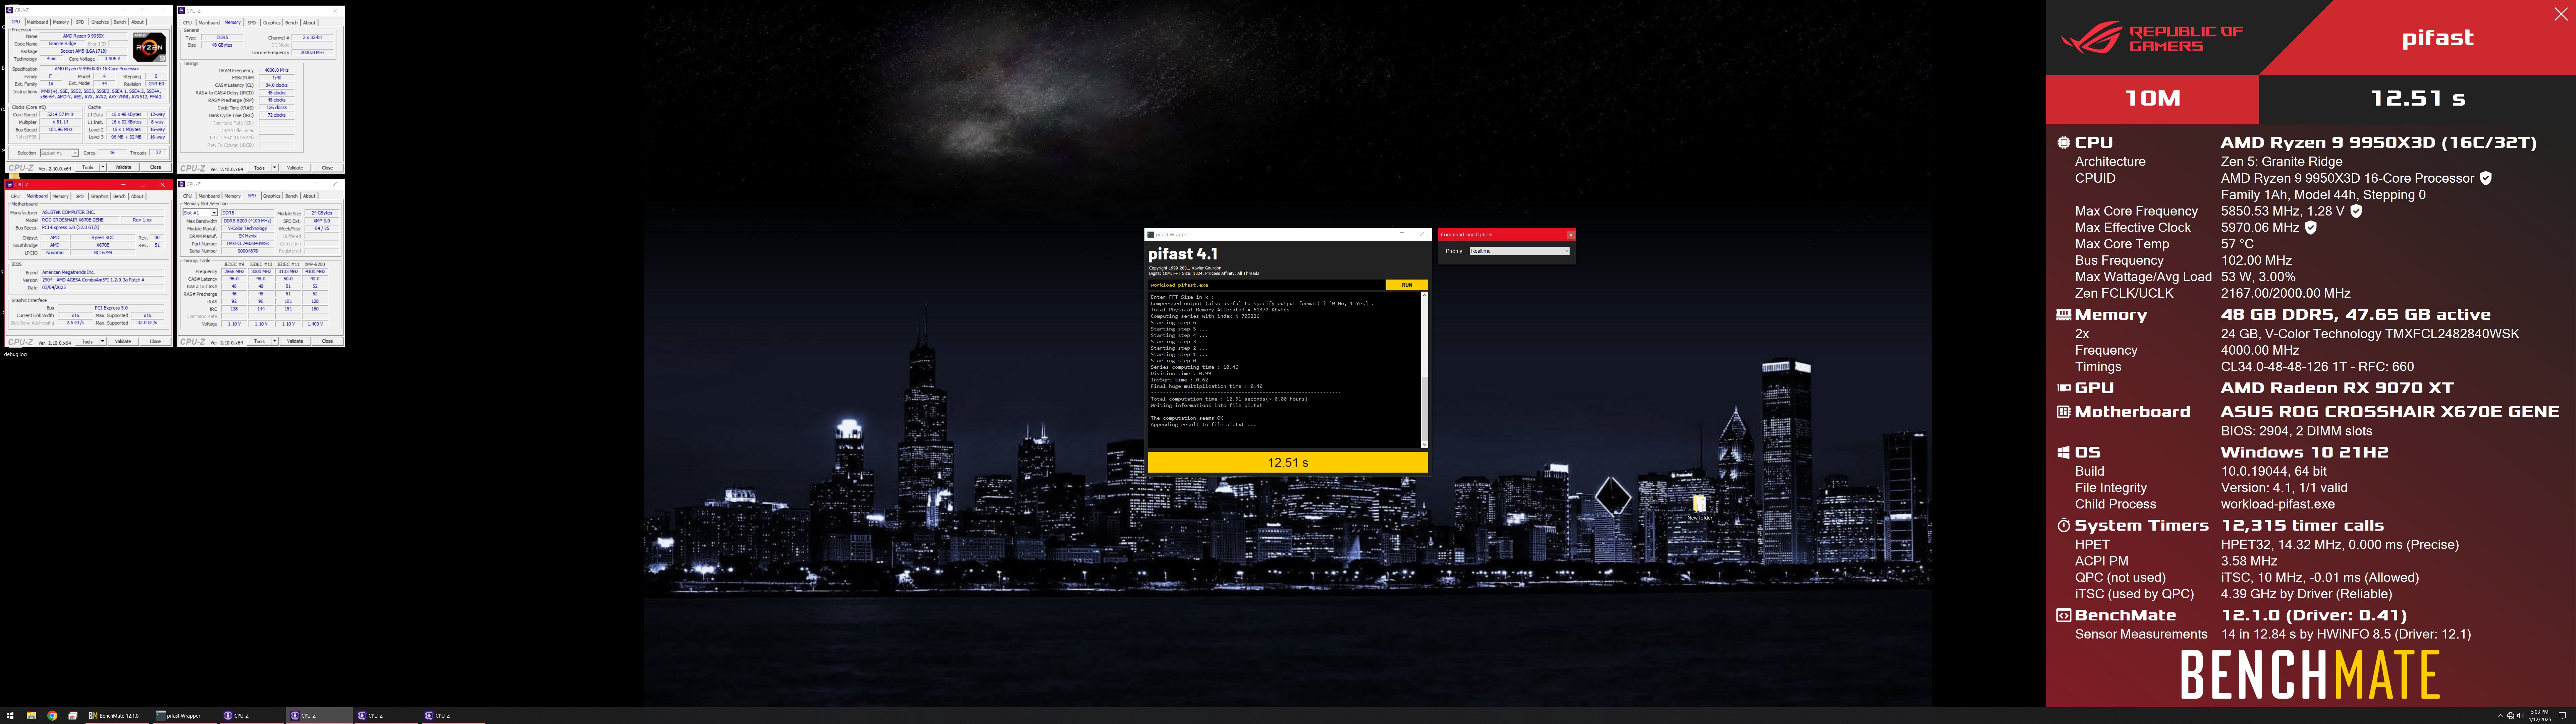Open File Explorer from the taskbar
Viewport: 2576px width, 724px height.
[x=31, y=716]
